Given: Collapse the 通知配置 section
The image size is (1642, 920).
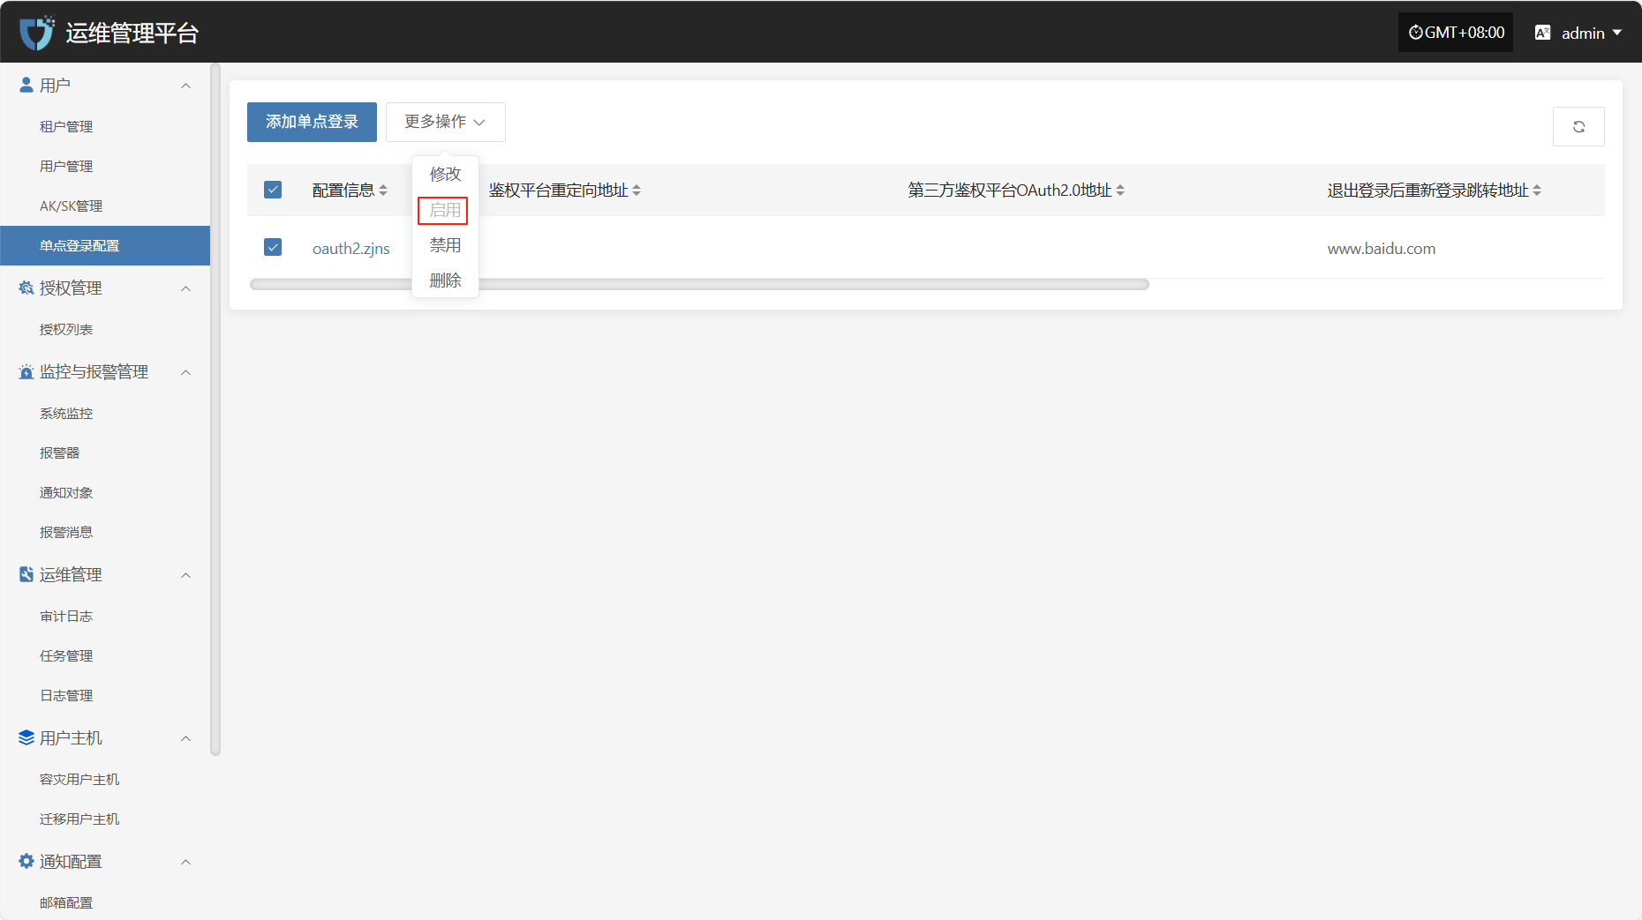Looking at the screenshot, I should [x=185, y=862].
